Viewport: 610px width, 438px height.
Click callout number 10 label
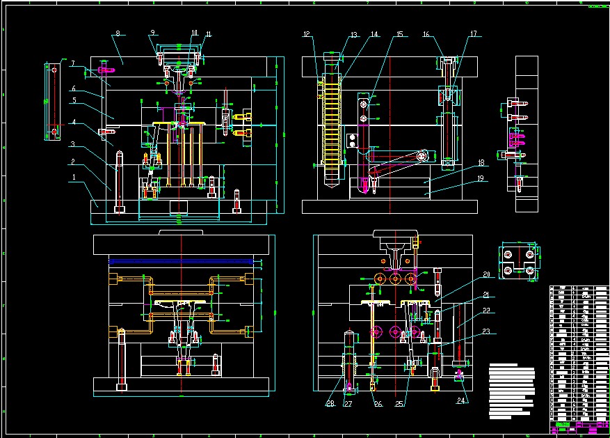(195, 33)
